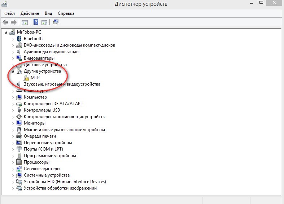
Task: Click the Порты (COM и LPT) icon
Action: [19, 149]
